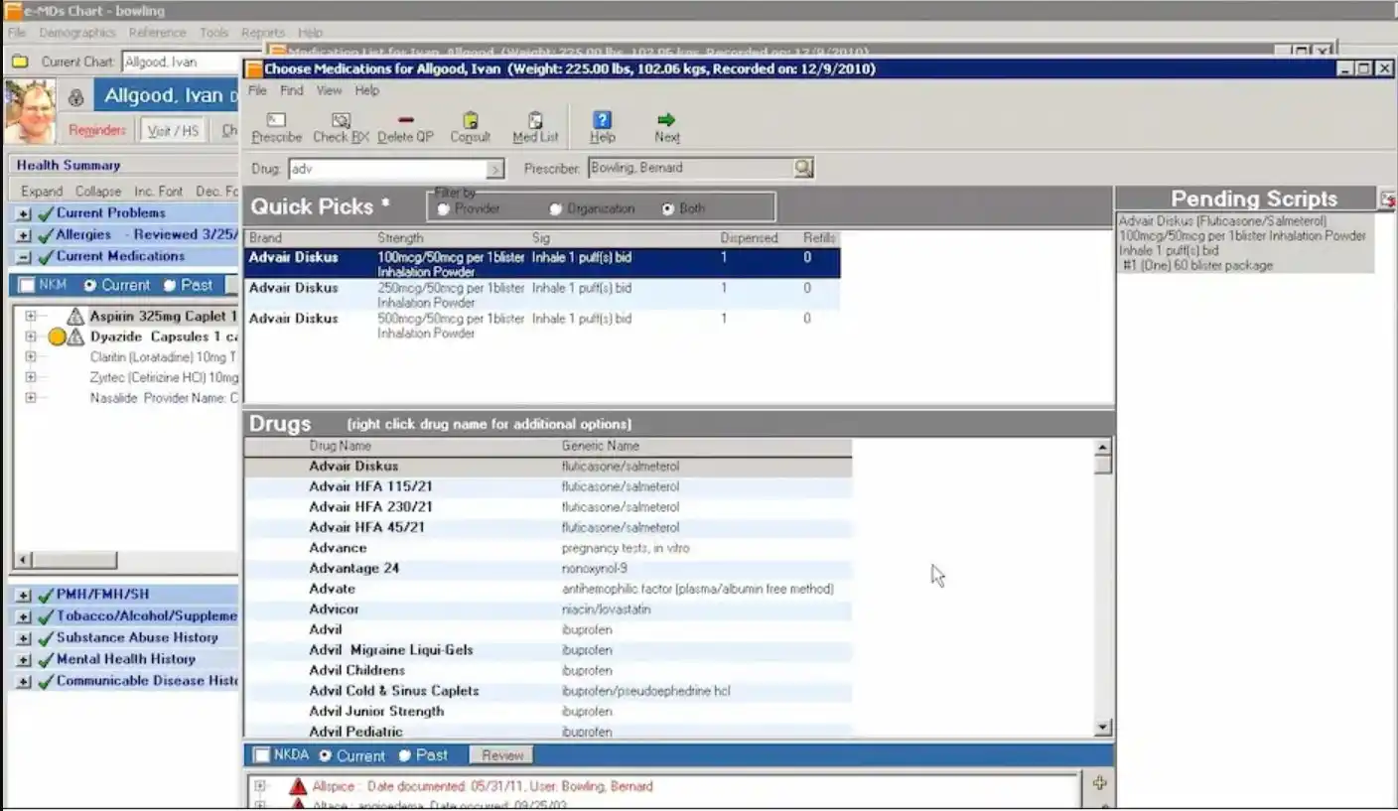Expand the Current Problems section
Viewport: 1398px width, 811px height.
pyautogui.click(x=22, y=212)
